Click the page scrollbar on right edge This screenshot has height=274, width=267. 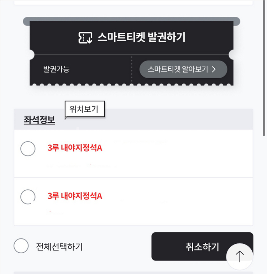click(264, 71)
